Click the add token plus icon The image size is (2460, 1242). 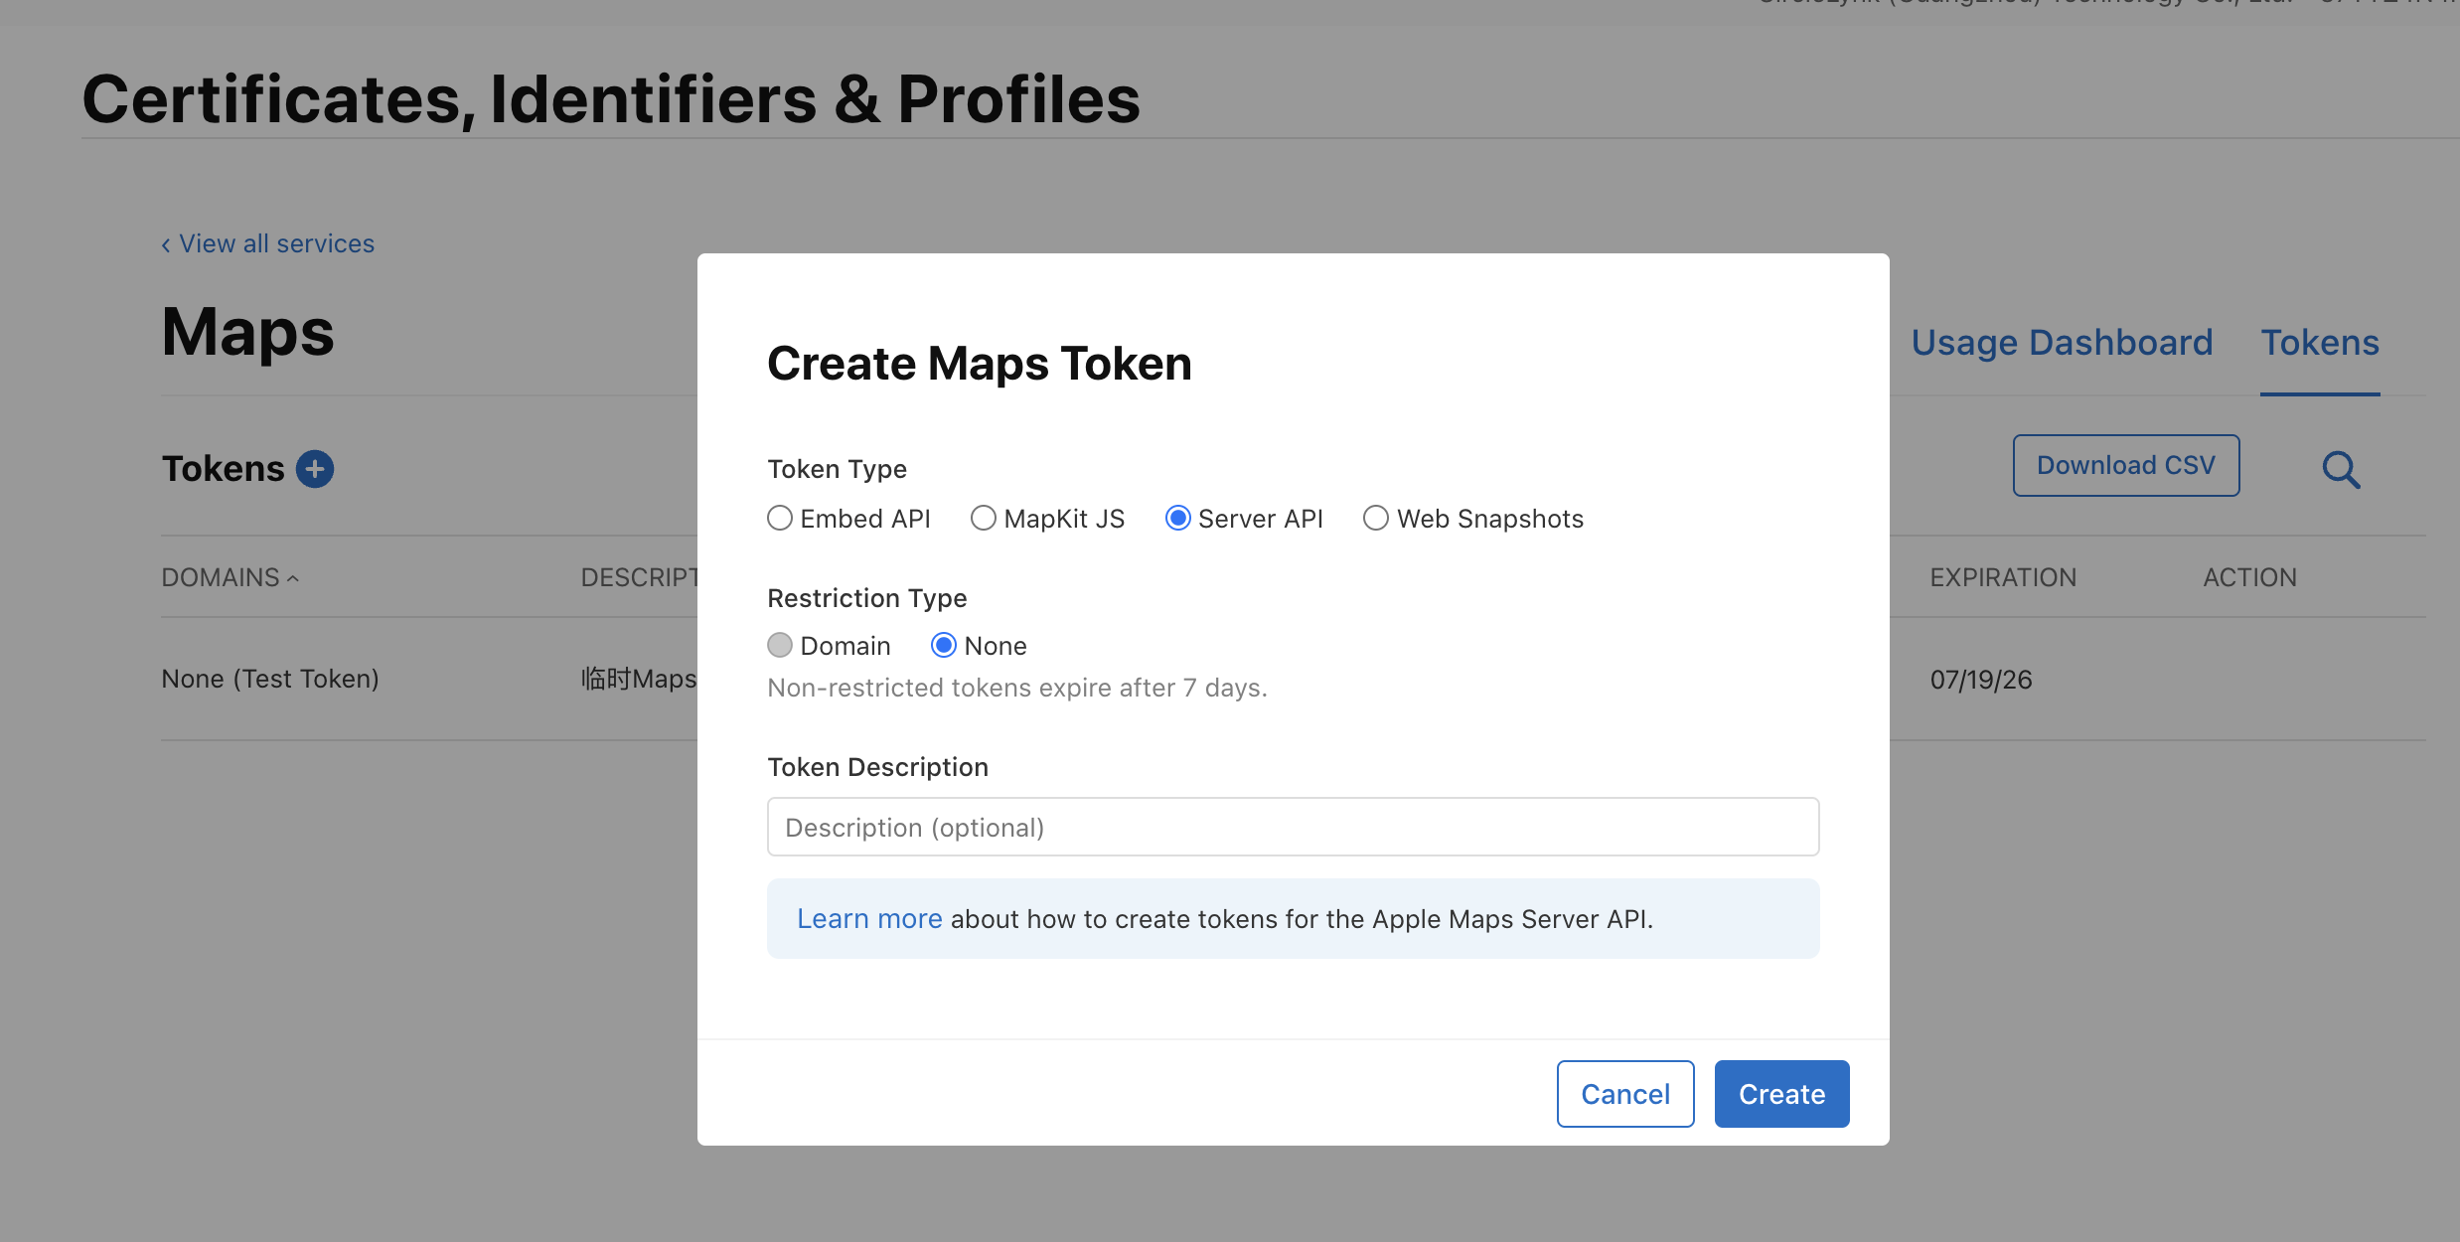315,469
